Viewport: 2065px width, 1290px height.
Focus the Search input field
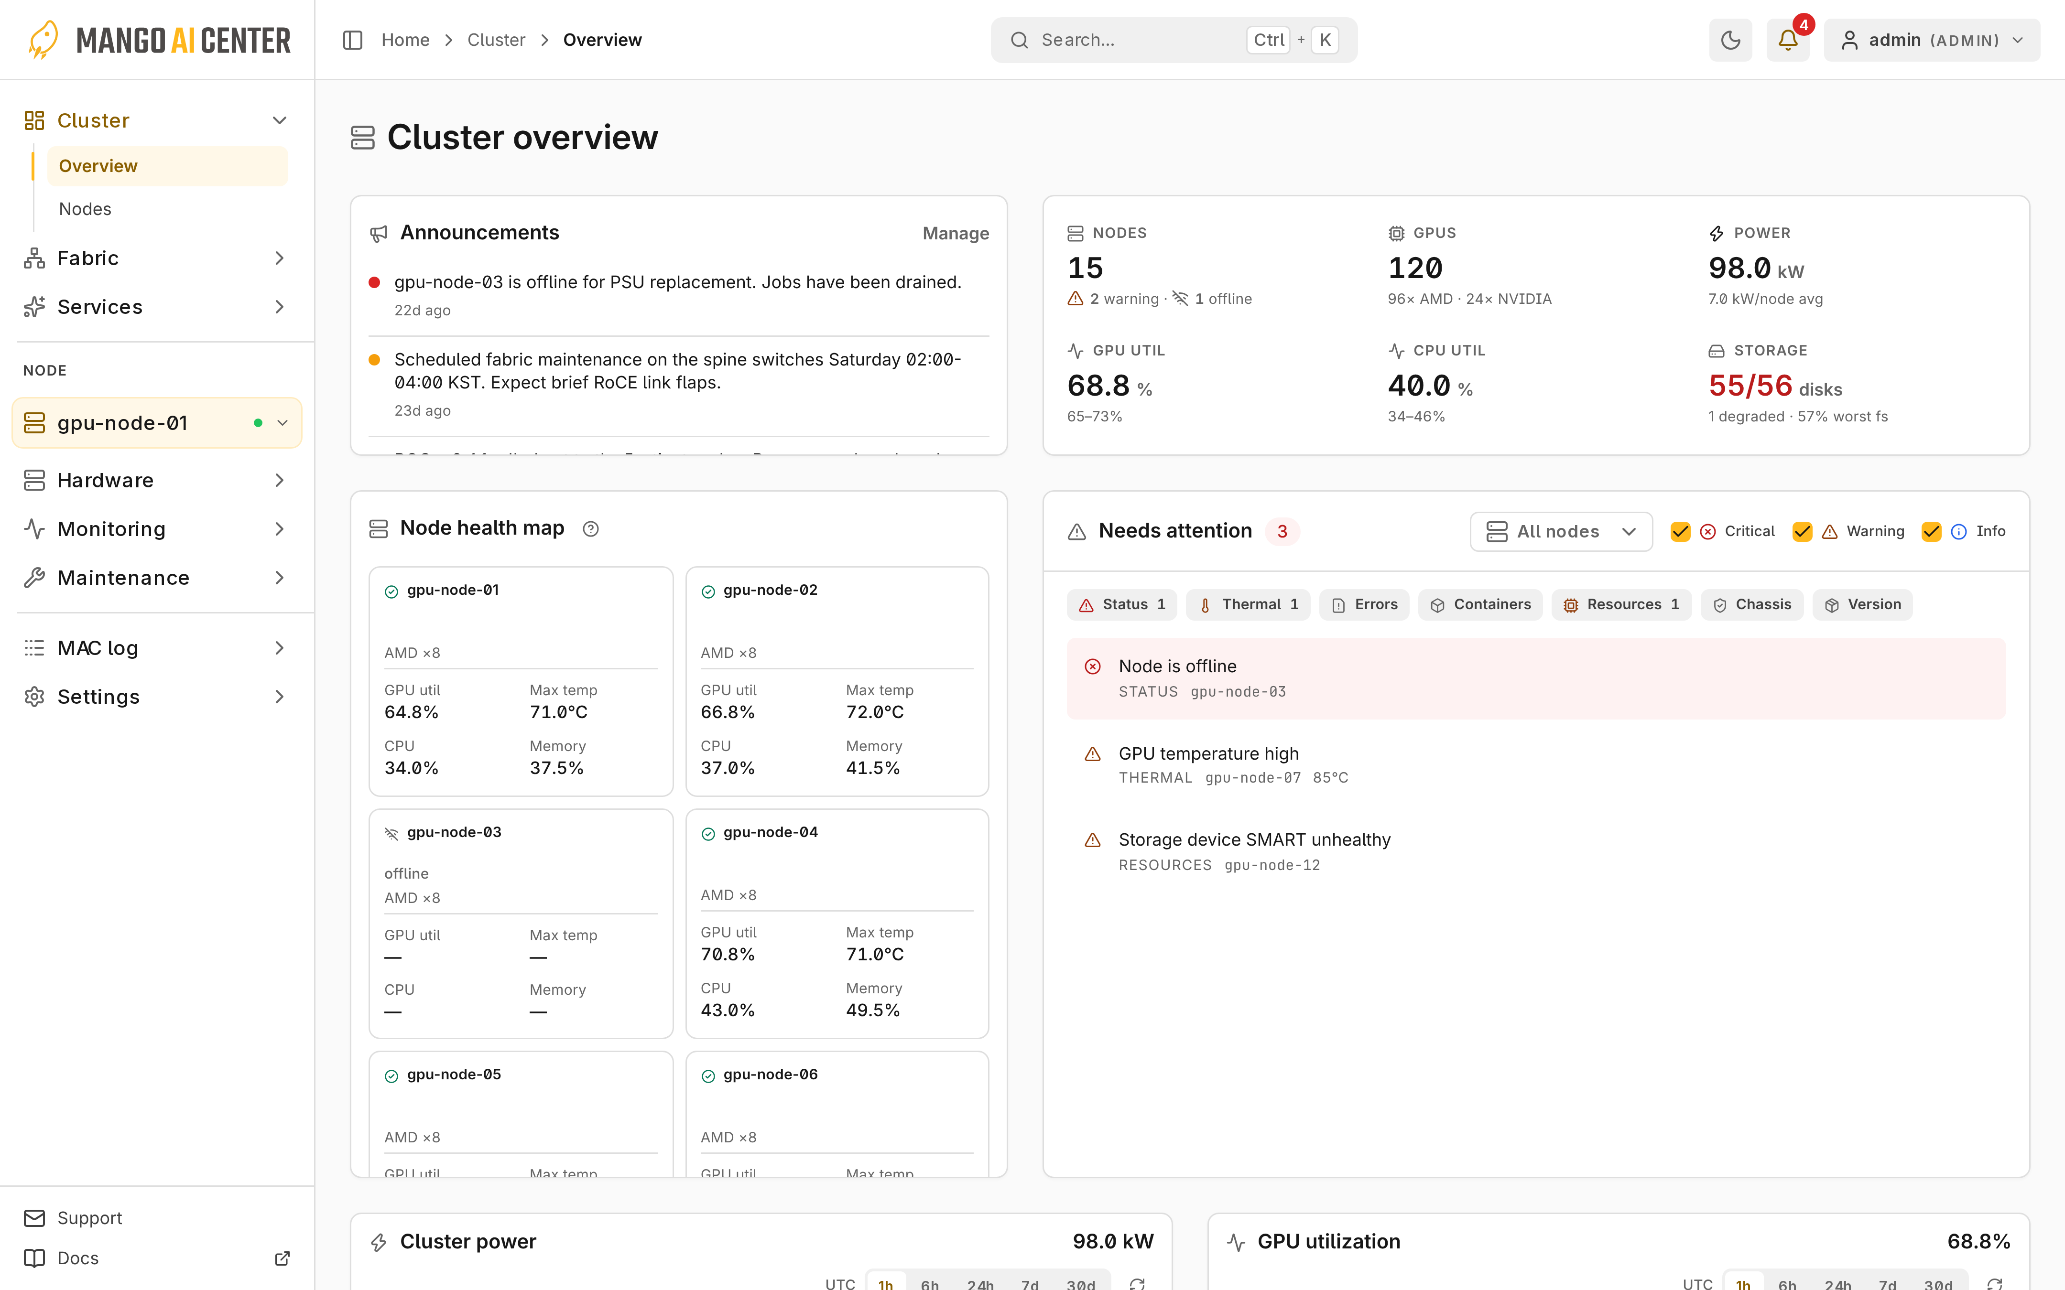point(1174,40)
